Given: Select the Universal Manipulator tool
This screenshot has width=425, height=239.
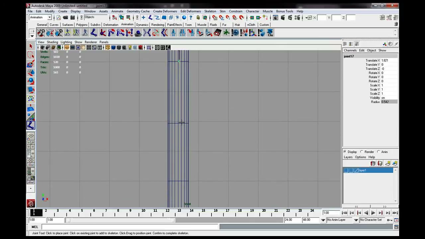Looking at the screenshot, I should pyautogui.click(x=31, y=99).
